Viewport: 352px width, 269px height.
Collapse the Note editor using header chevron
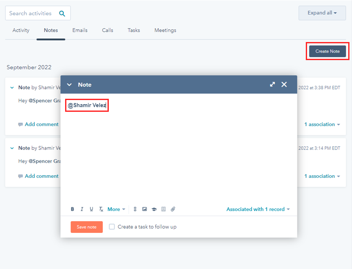(69, 85)
